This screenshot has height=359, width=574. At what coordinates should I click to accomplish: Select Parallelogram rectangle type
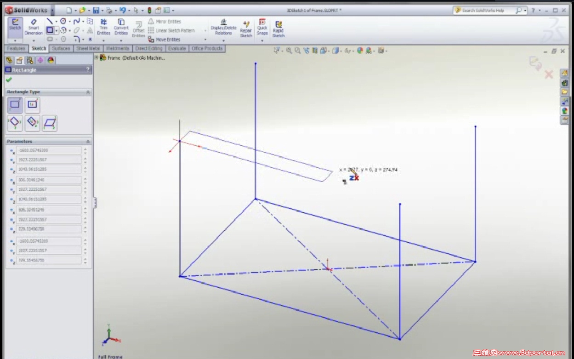coord(50,123)
